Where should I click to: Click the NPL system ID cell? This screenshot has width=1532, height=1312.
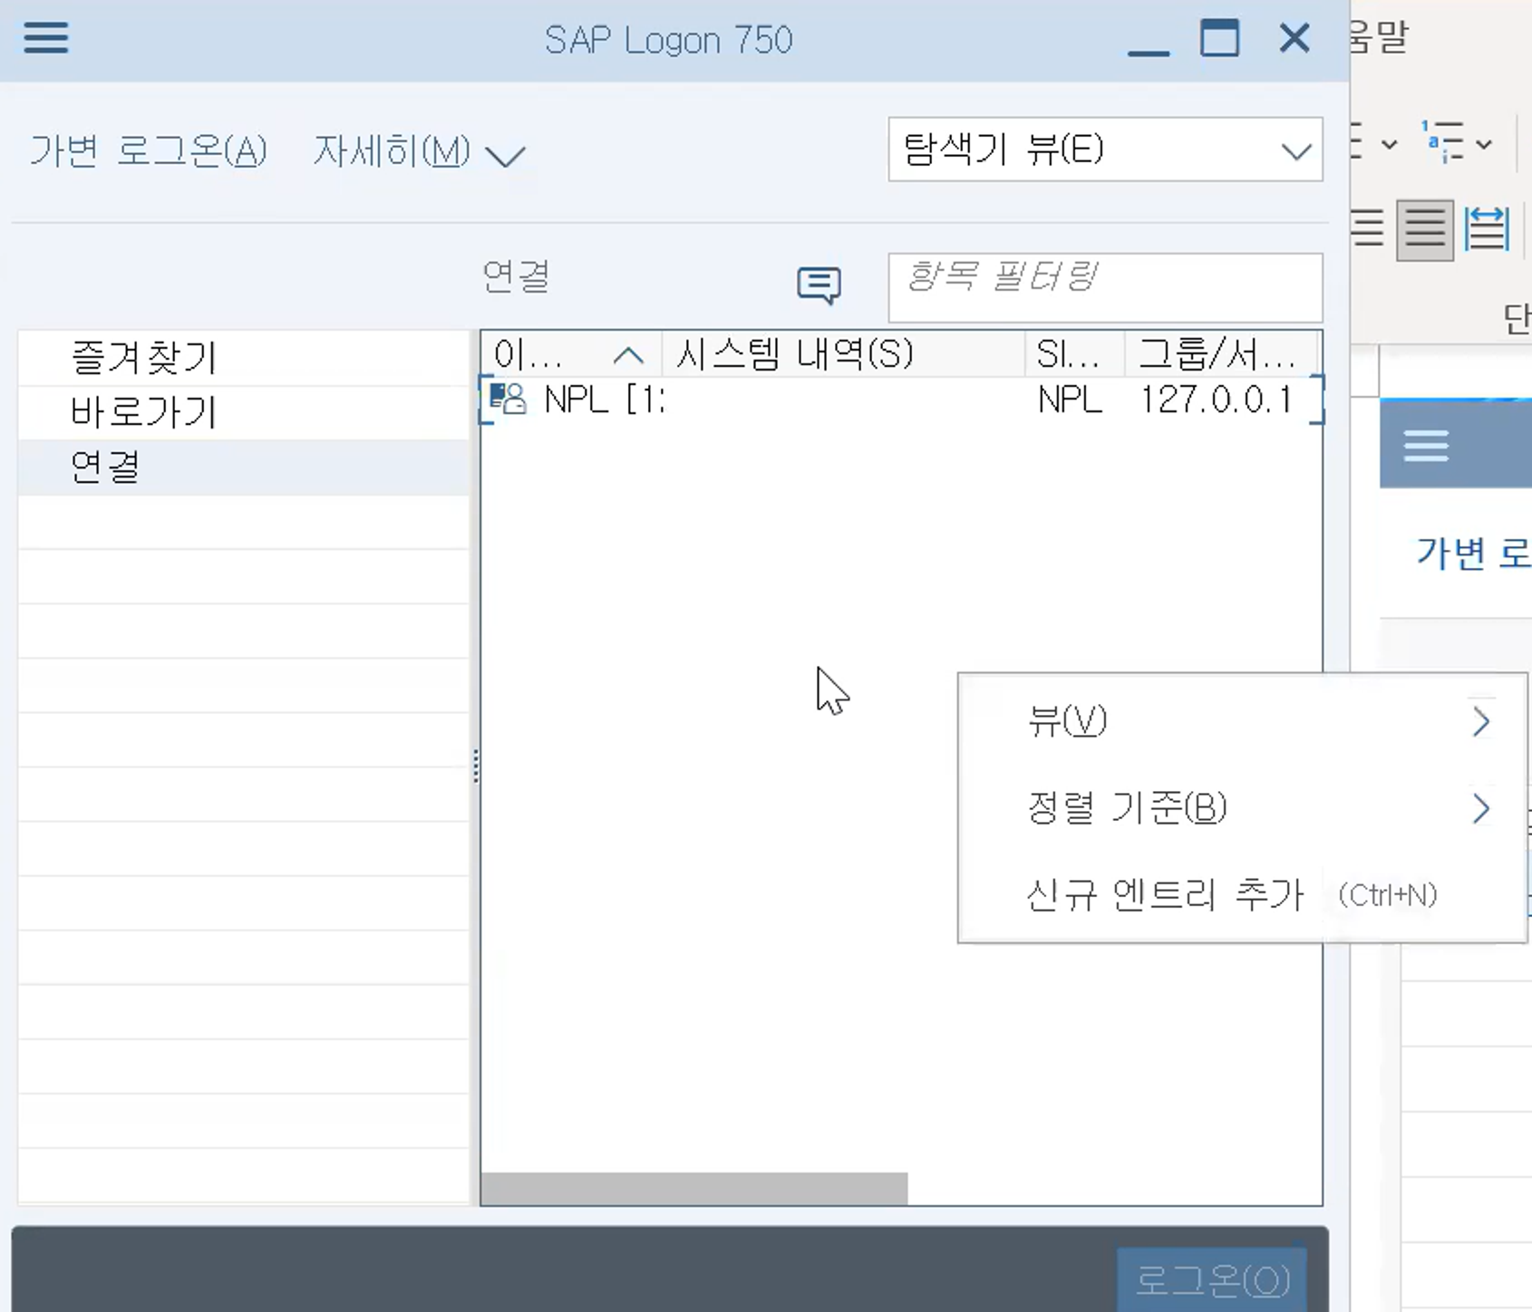coord(1070,400)
